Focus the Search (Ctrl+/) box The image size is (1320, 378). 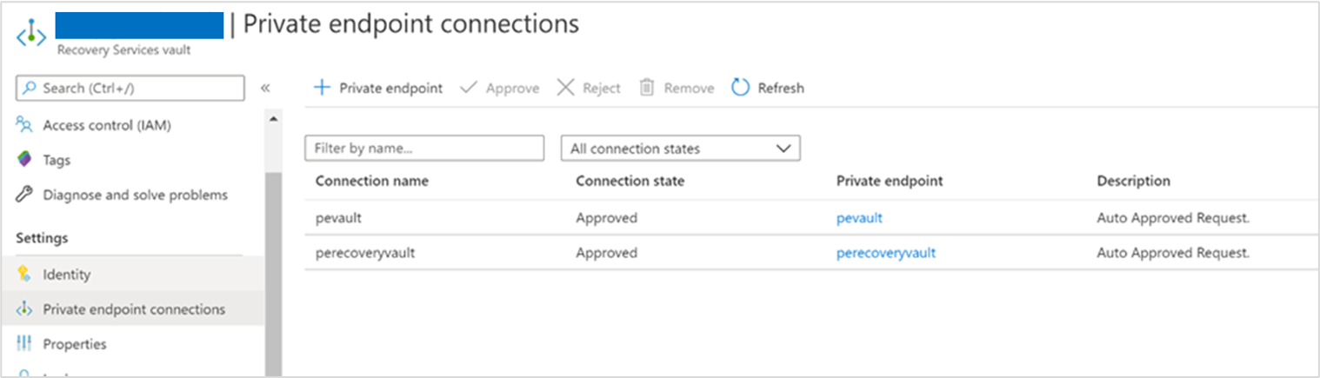tap(130, 88)
